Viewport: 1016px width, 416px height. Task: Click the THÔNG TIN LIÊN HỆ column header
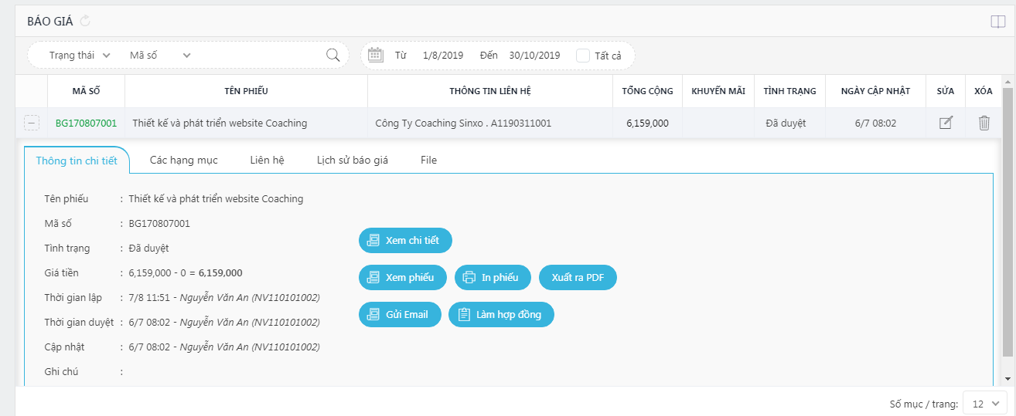click(x=490, y=91)
